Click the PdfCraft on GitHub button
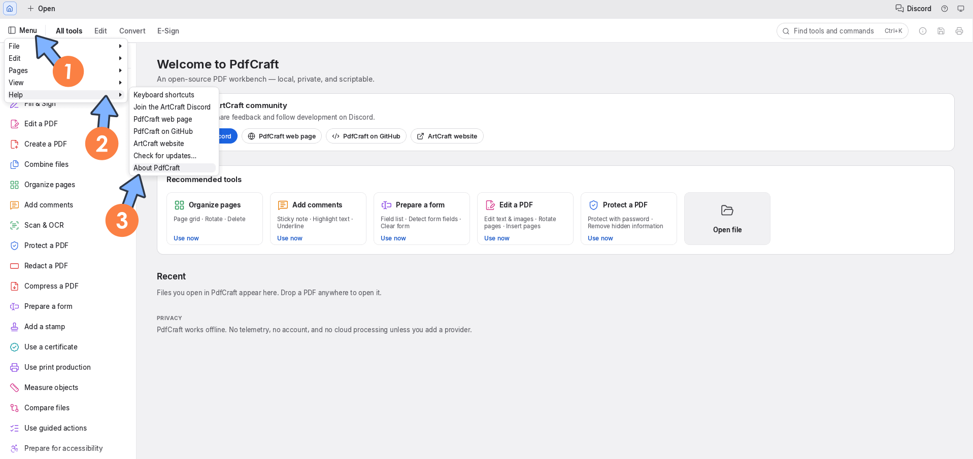Viewport: 973px width, 459px height. [x=366, y=136]
